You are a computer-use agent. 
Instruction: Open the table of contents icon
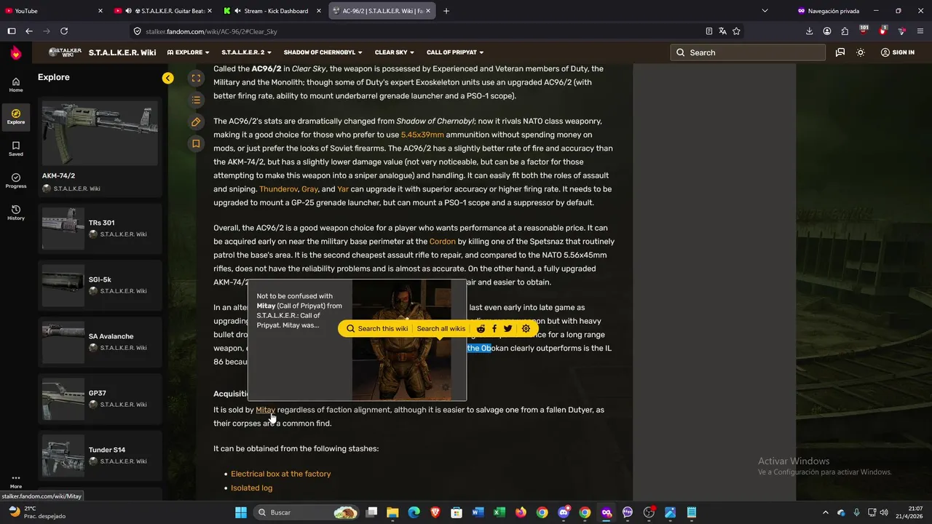(196, 100)
